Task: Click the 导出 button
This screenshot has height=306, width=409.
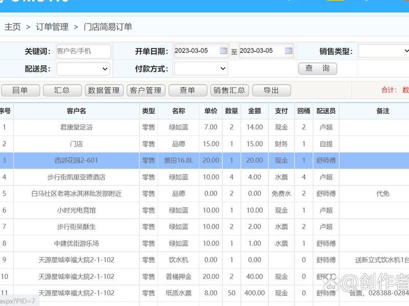Action: pyautogui.click(x=271, y=90)
